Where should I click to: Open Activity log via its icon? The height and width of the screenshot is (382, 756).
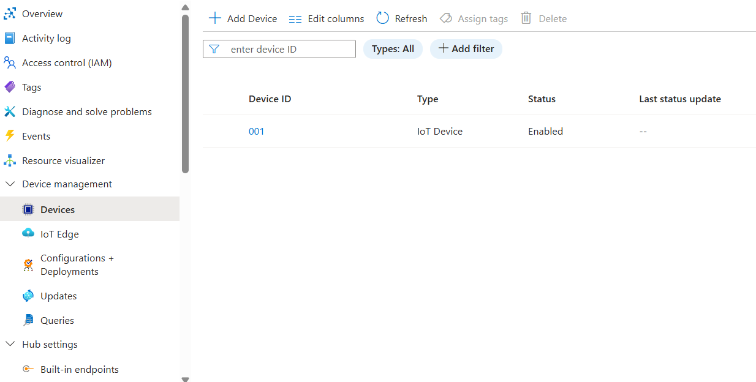pos(10,38)
